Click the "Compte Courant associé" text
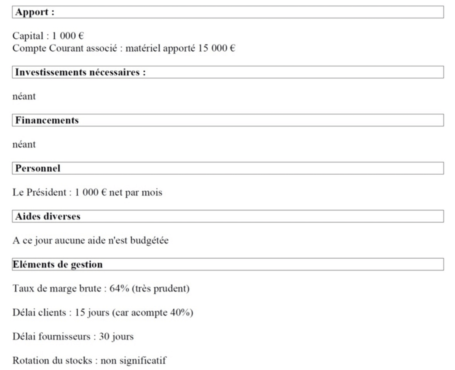Screen dimensions: 455x370 click(65, 48)
